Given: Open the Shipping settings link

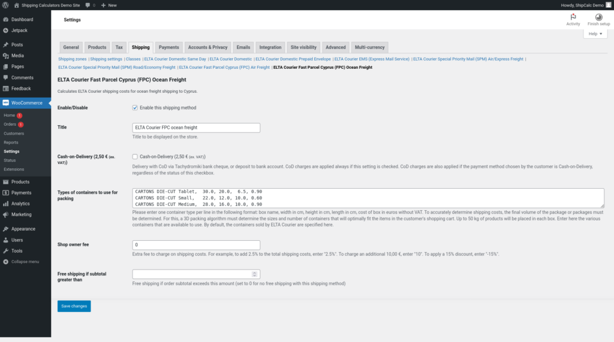Looking at the screenshot, I should [x=106, y=59].
